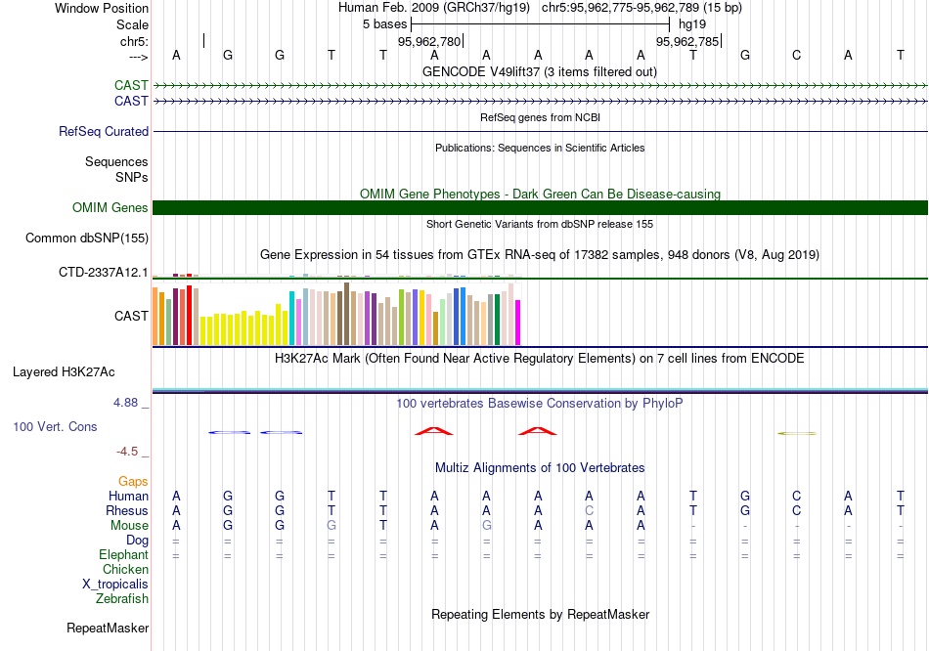
Task: Click the blue CAST transcript label below GENCODE
Action: tap(131, 102)
